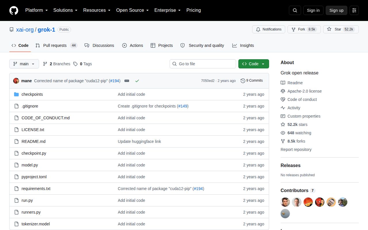Open the checkpoints folder
The width and height of the screenshot is (368, 230).
(x=32, y=94)
